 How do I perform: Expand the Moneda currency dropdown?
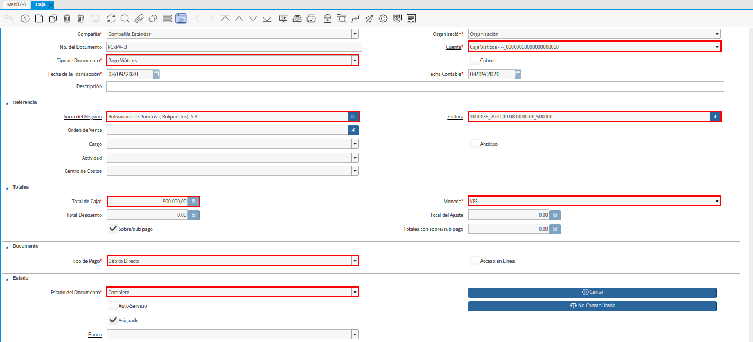point(717,201)
